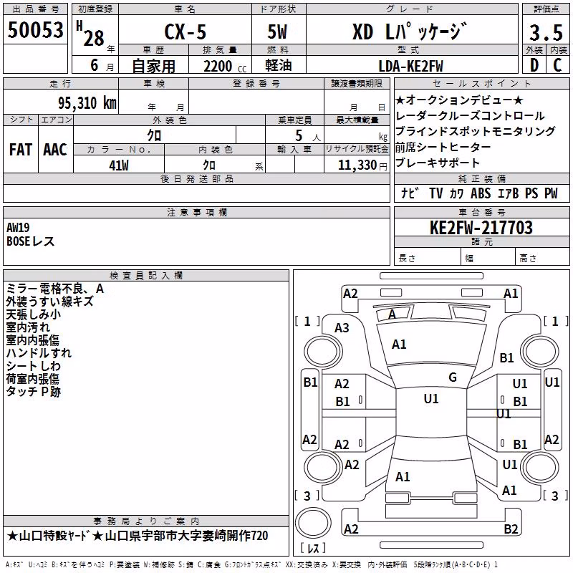Select レーダークルーズコントロール line
The image size is (573, 573).
(x=470, y=116)
